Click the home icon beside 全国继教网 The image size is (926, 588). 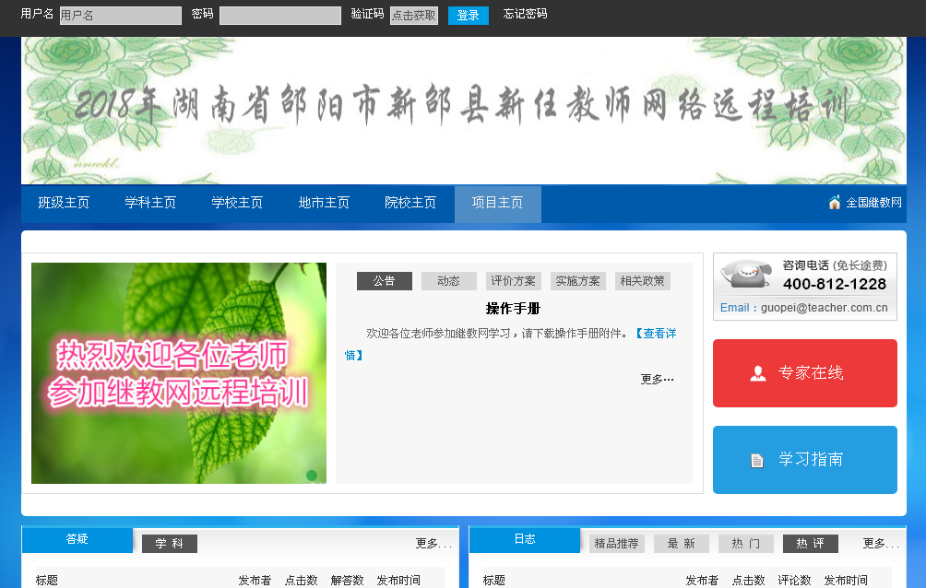click(835, 203)
